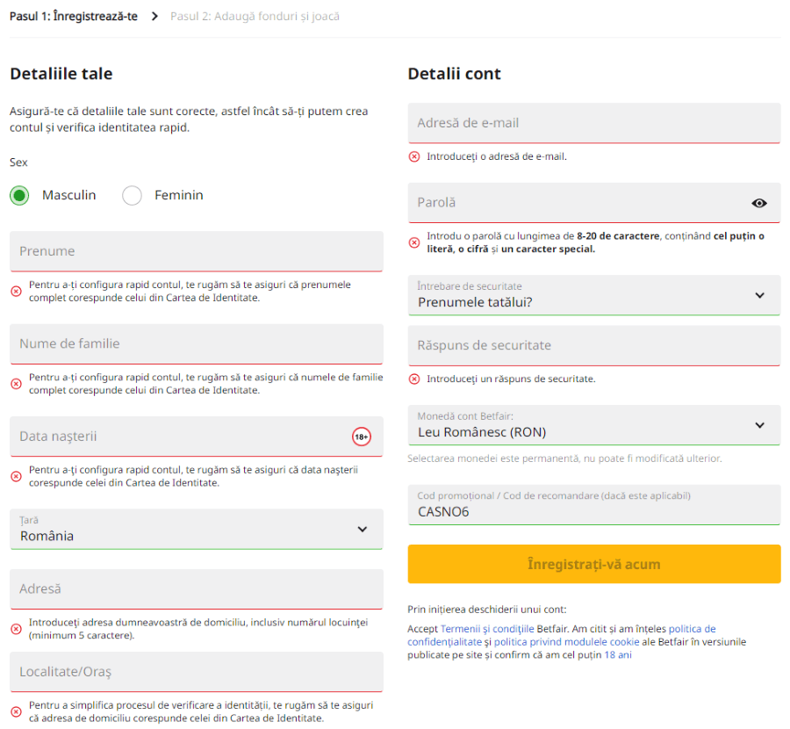Click the '8-20 de caractere' password hint

tap(618, 236)
